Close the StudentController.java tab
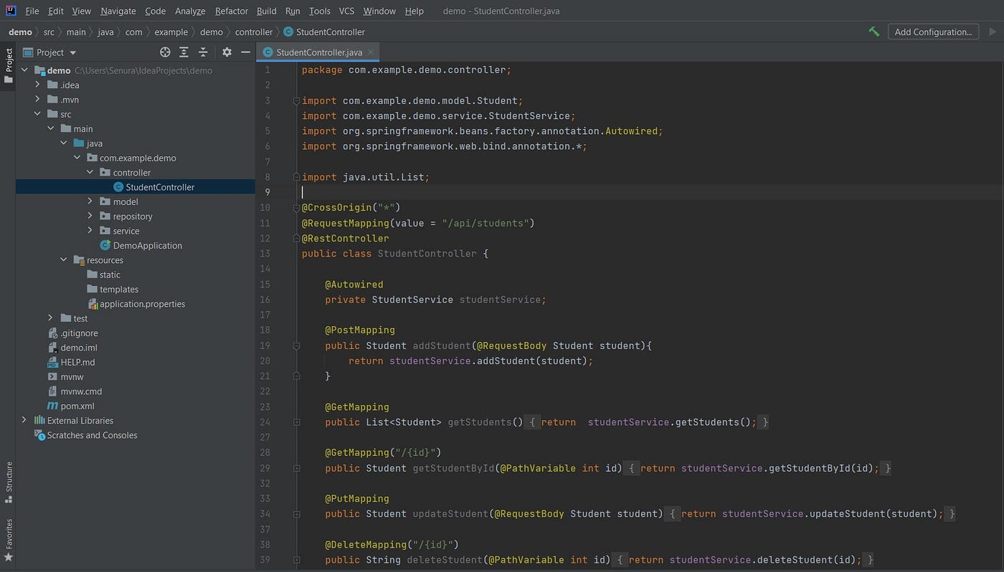 pyautogui.click(x=371, y=52)
